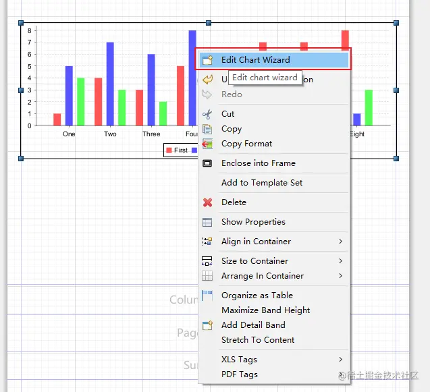Image resolution: width=430 pixels, height=392 pixels.
Task: Click the bottom-right chart resize handle
Action: (x=396, y=159)
